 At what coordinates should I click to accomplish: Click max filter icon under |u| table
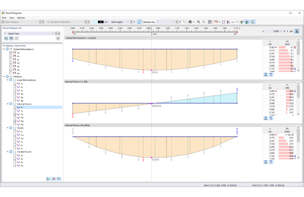click(266, 74)
